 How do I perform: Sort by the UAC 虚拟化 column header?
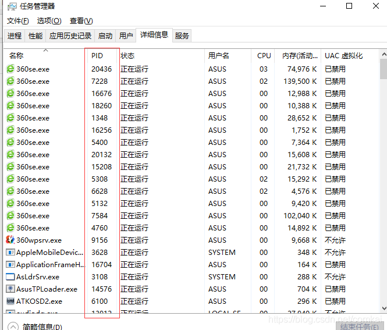(350, 55)
